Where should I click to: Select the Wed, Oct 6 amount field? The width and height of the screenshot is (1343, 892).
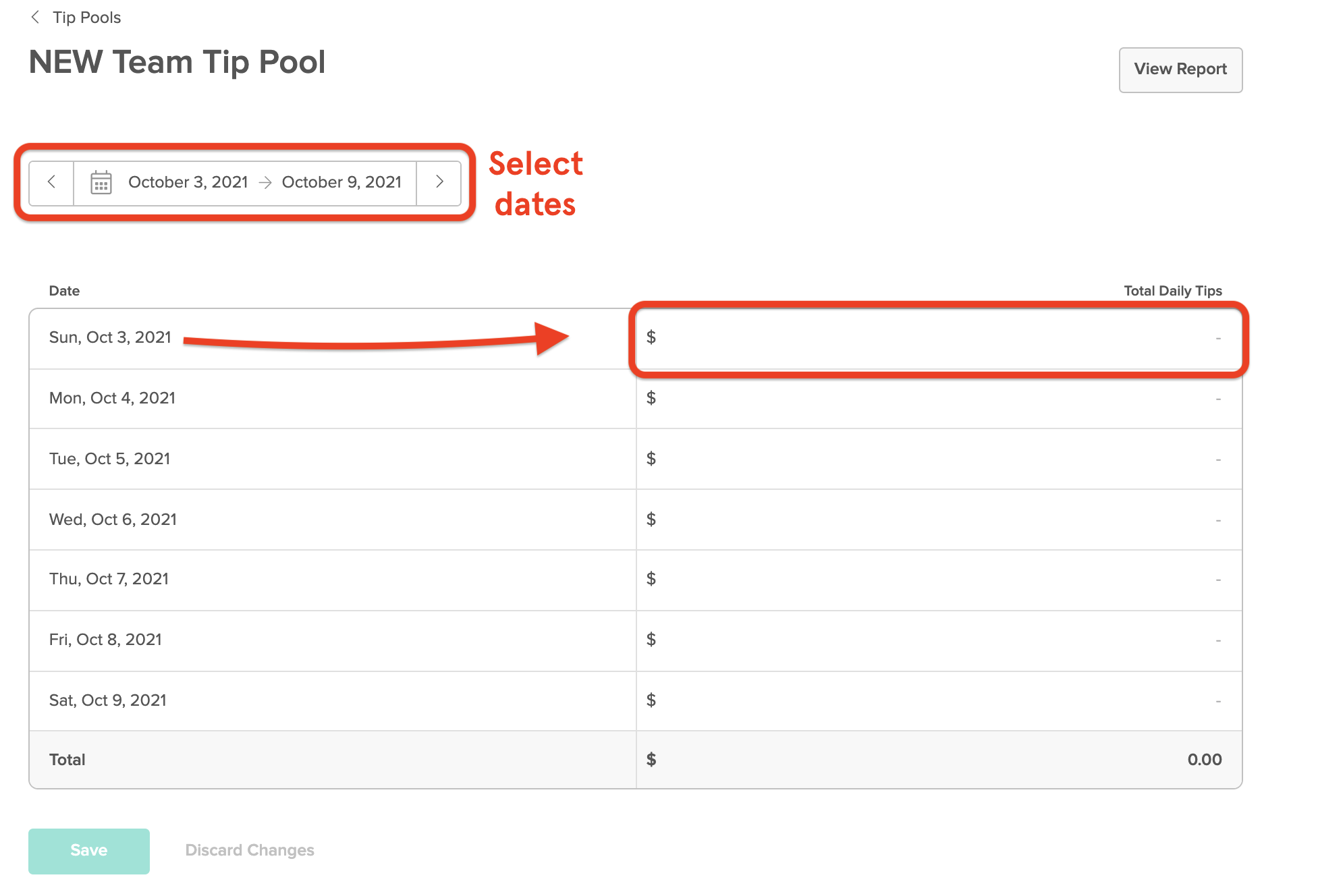[938, 519]
